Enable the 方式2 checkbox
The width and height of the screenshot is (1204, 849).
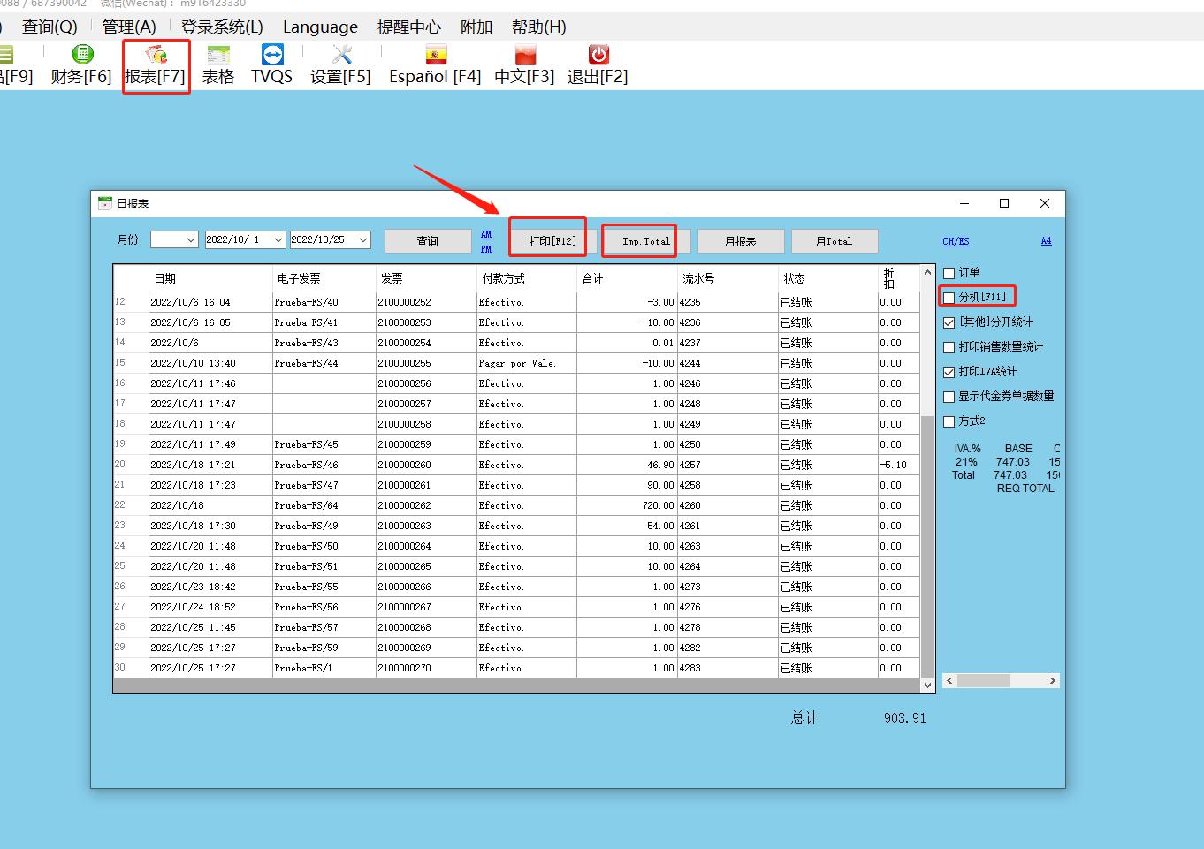[949, 421]
